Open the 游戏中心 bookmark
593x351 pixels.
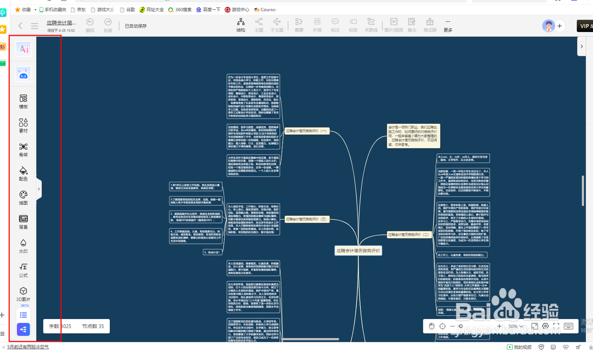click(x=237, y=9)
